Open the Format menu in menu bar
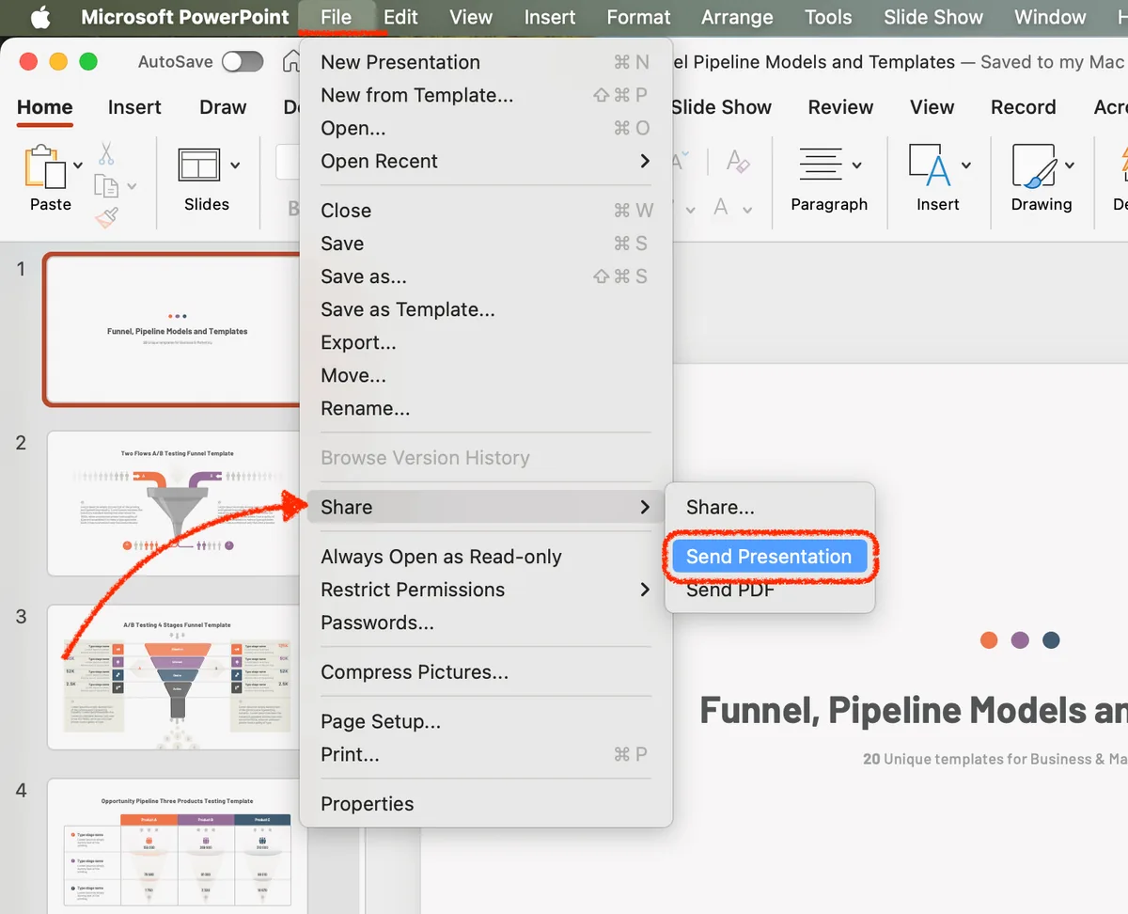 tap(639, 17)
